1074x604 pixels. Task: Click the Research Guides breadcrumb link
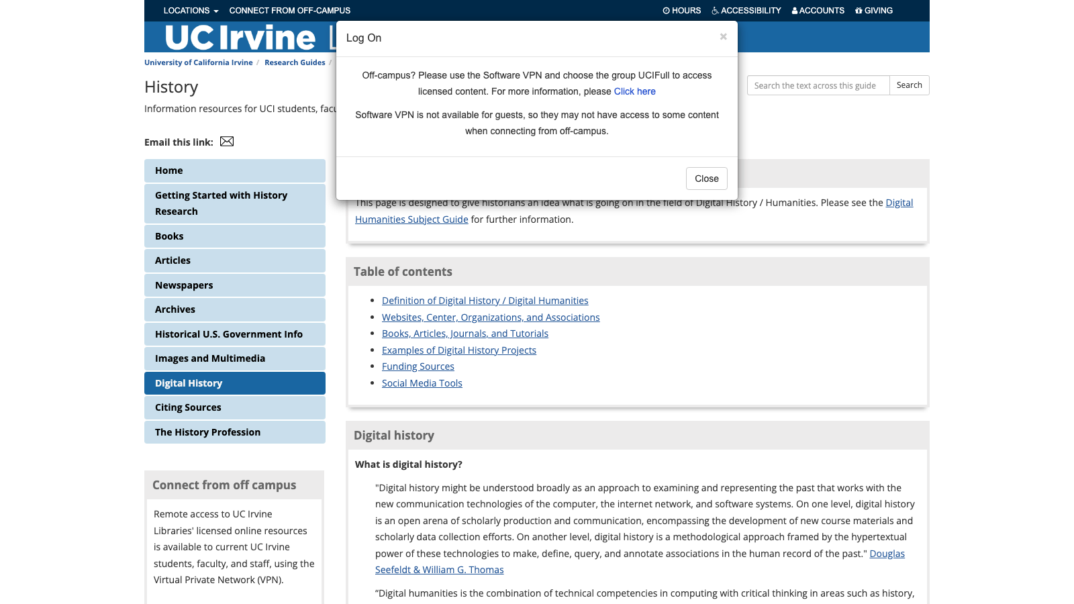295,62
